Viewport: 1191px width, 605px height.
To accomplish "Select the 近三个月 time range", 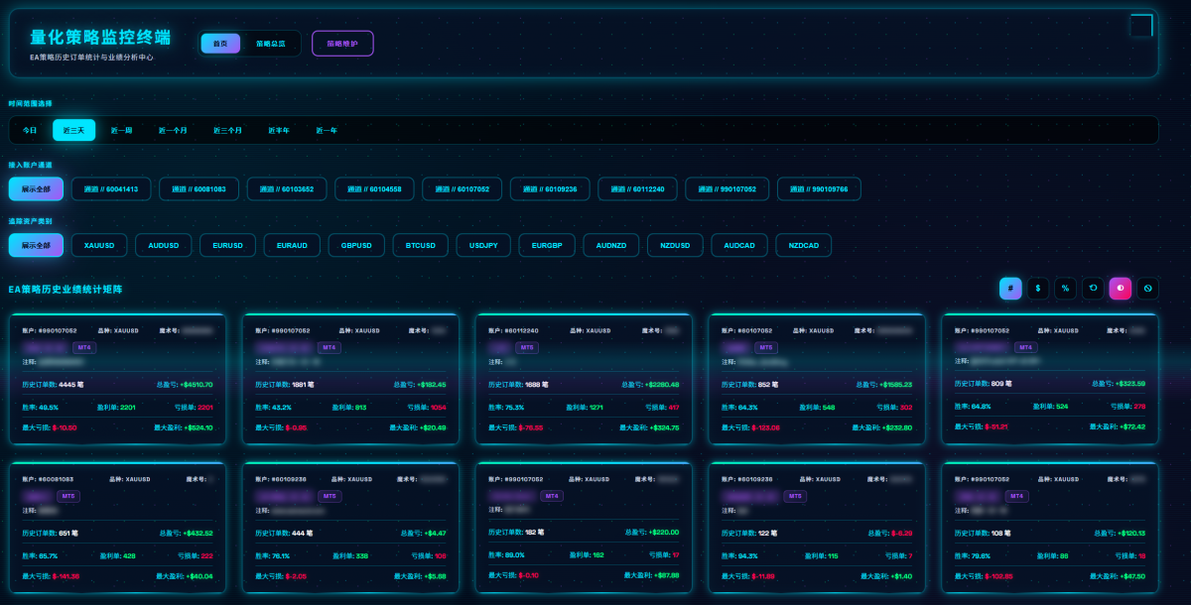I will click(227, 130).
